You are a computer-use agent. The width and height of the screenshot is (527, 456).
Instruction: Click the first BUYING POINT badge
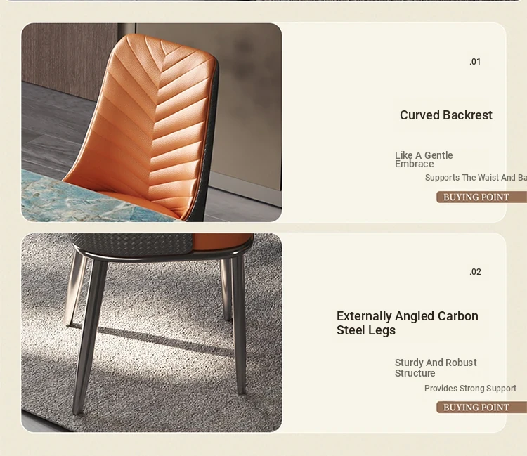pyautogui.click(x=481, y=197)
